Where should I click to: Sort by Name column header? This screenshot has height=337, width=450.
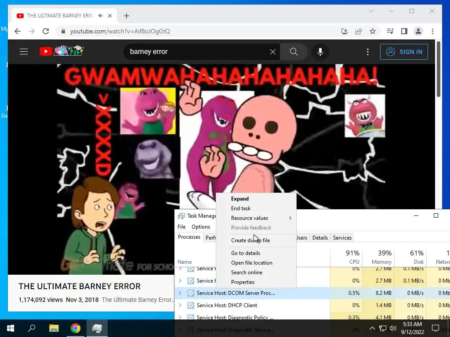click(185, 262)
